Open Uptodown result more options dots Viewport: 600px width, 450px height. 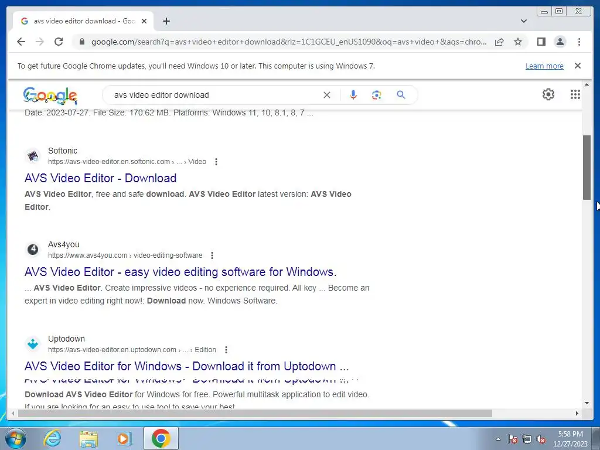(x=226, y=350)
